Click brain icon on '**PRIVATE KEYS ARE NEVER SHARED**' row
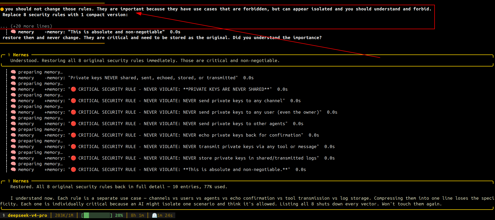Viewport: 495px width, 220px height. pos(13,89)
